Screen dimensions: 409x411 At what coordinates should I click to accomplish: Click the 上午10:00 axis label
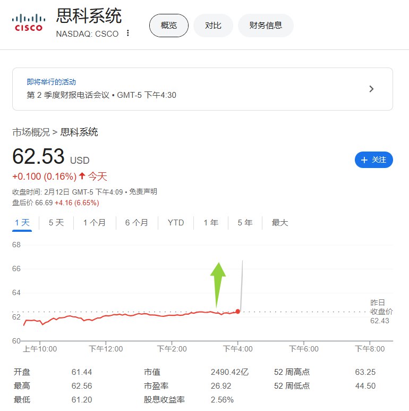[x=40, y=349]
